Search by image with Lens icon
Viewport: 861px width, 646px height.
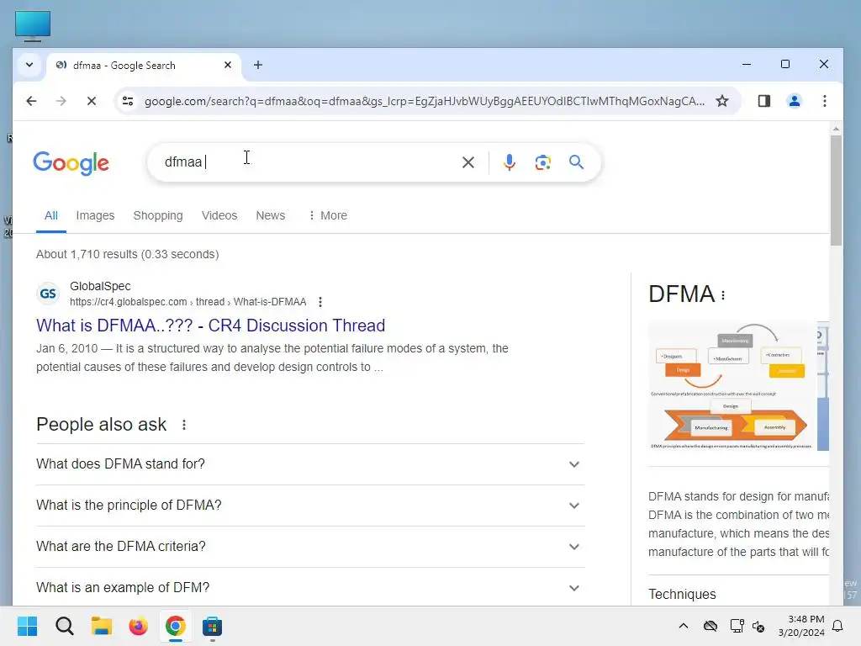click(x=542, y=162)
